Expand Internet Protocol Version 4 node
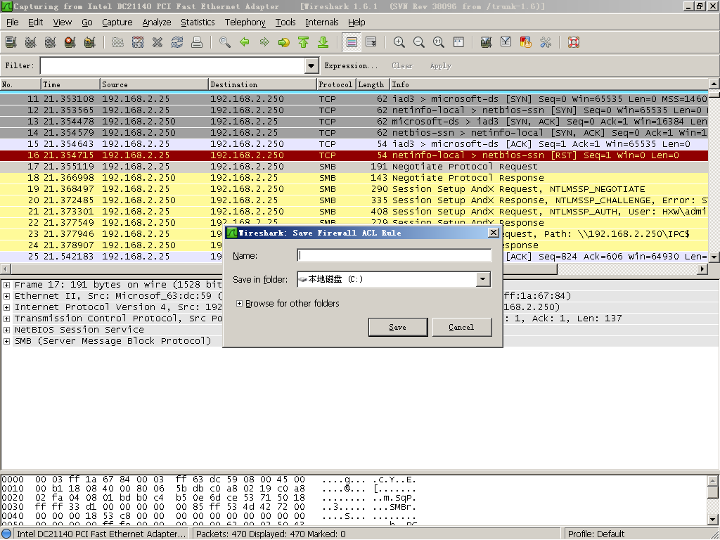The image size is (720, 540). coord(6,307)
